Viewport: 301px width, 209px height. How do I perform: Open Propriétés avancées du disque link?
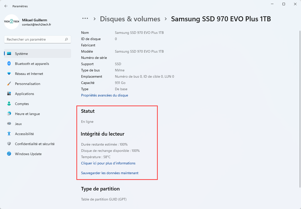pyautogui.click(x=104, y=95)
